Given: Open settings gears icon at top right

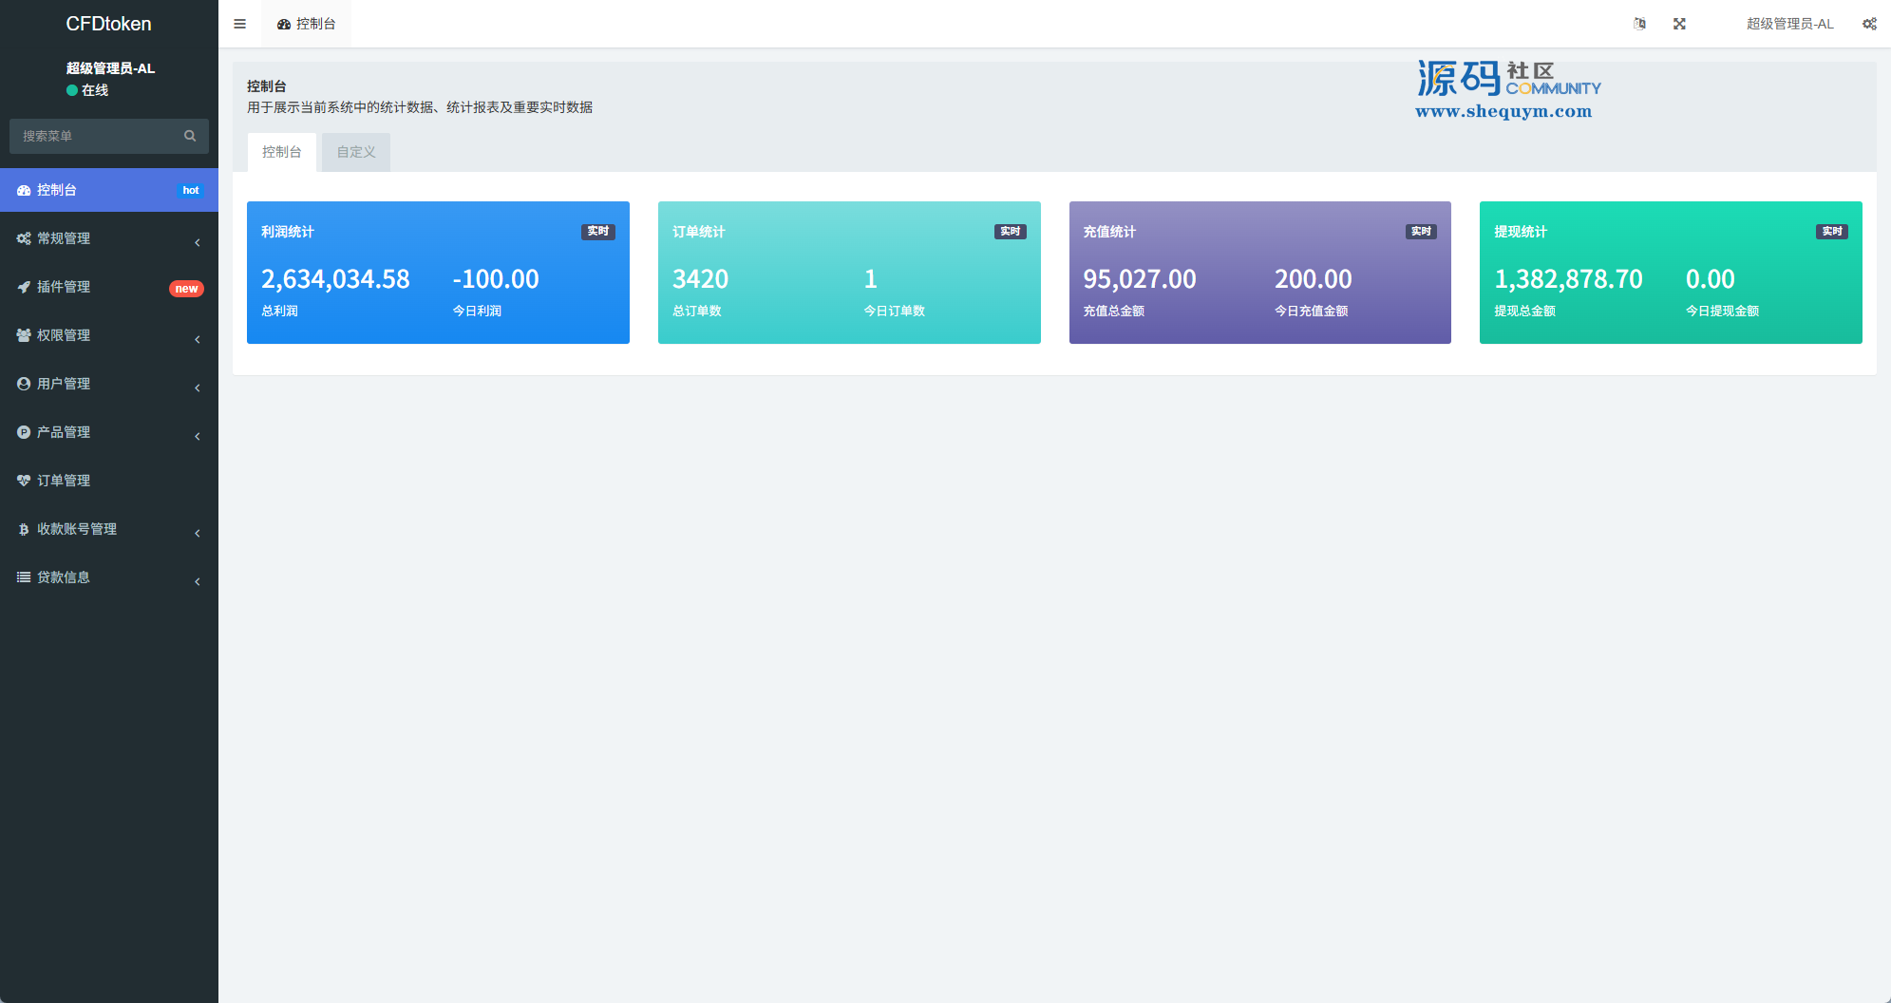Looking at the screenshot, I should [1868, 24].
